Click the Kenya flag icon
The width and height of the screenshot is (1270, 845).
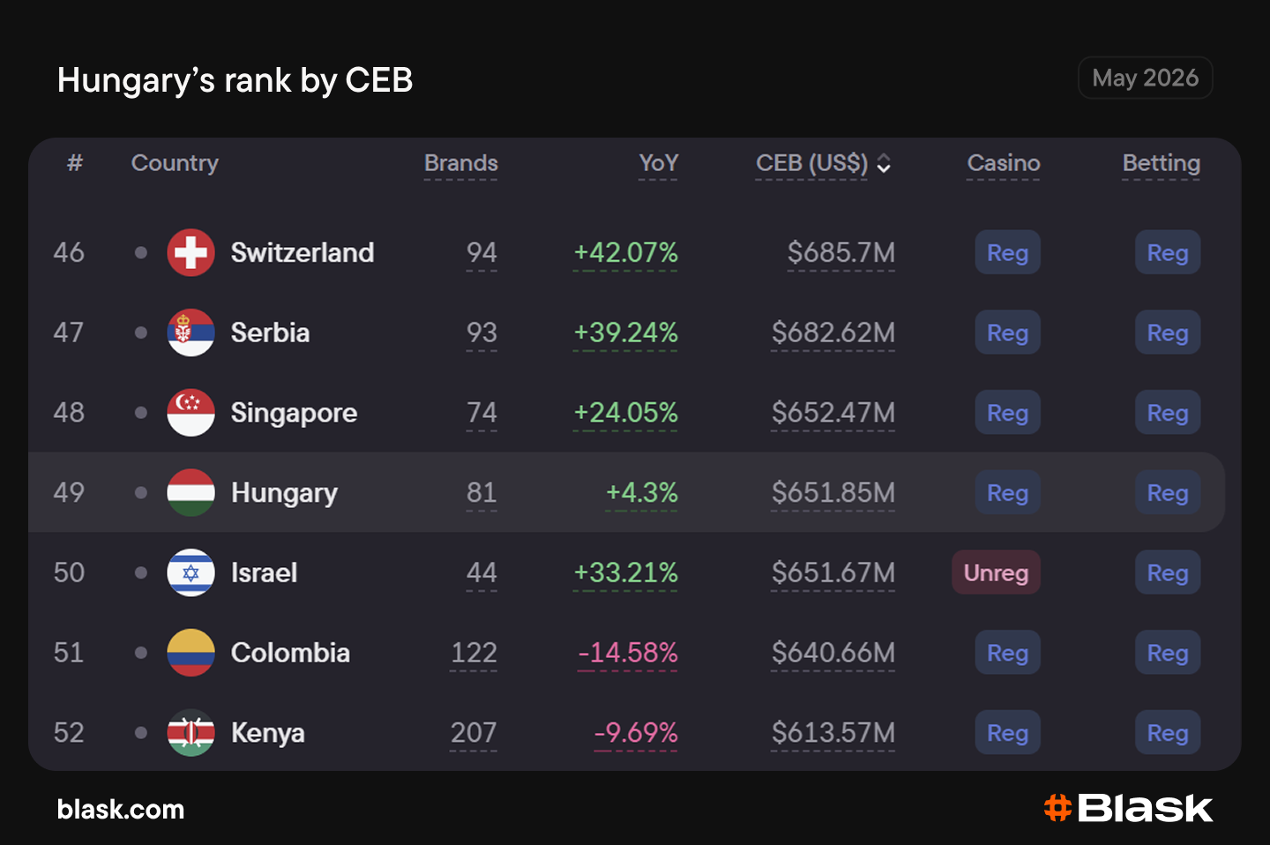click(190, 733)
